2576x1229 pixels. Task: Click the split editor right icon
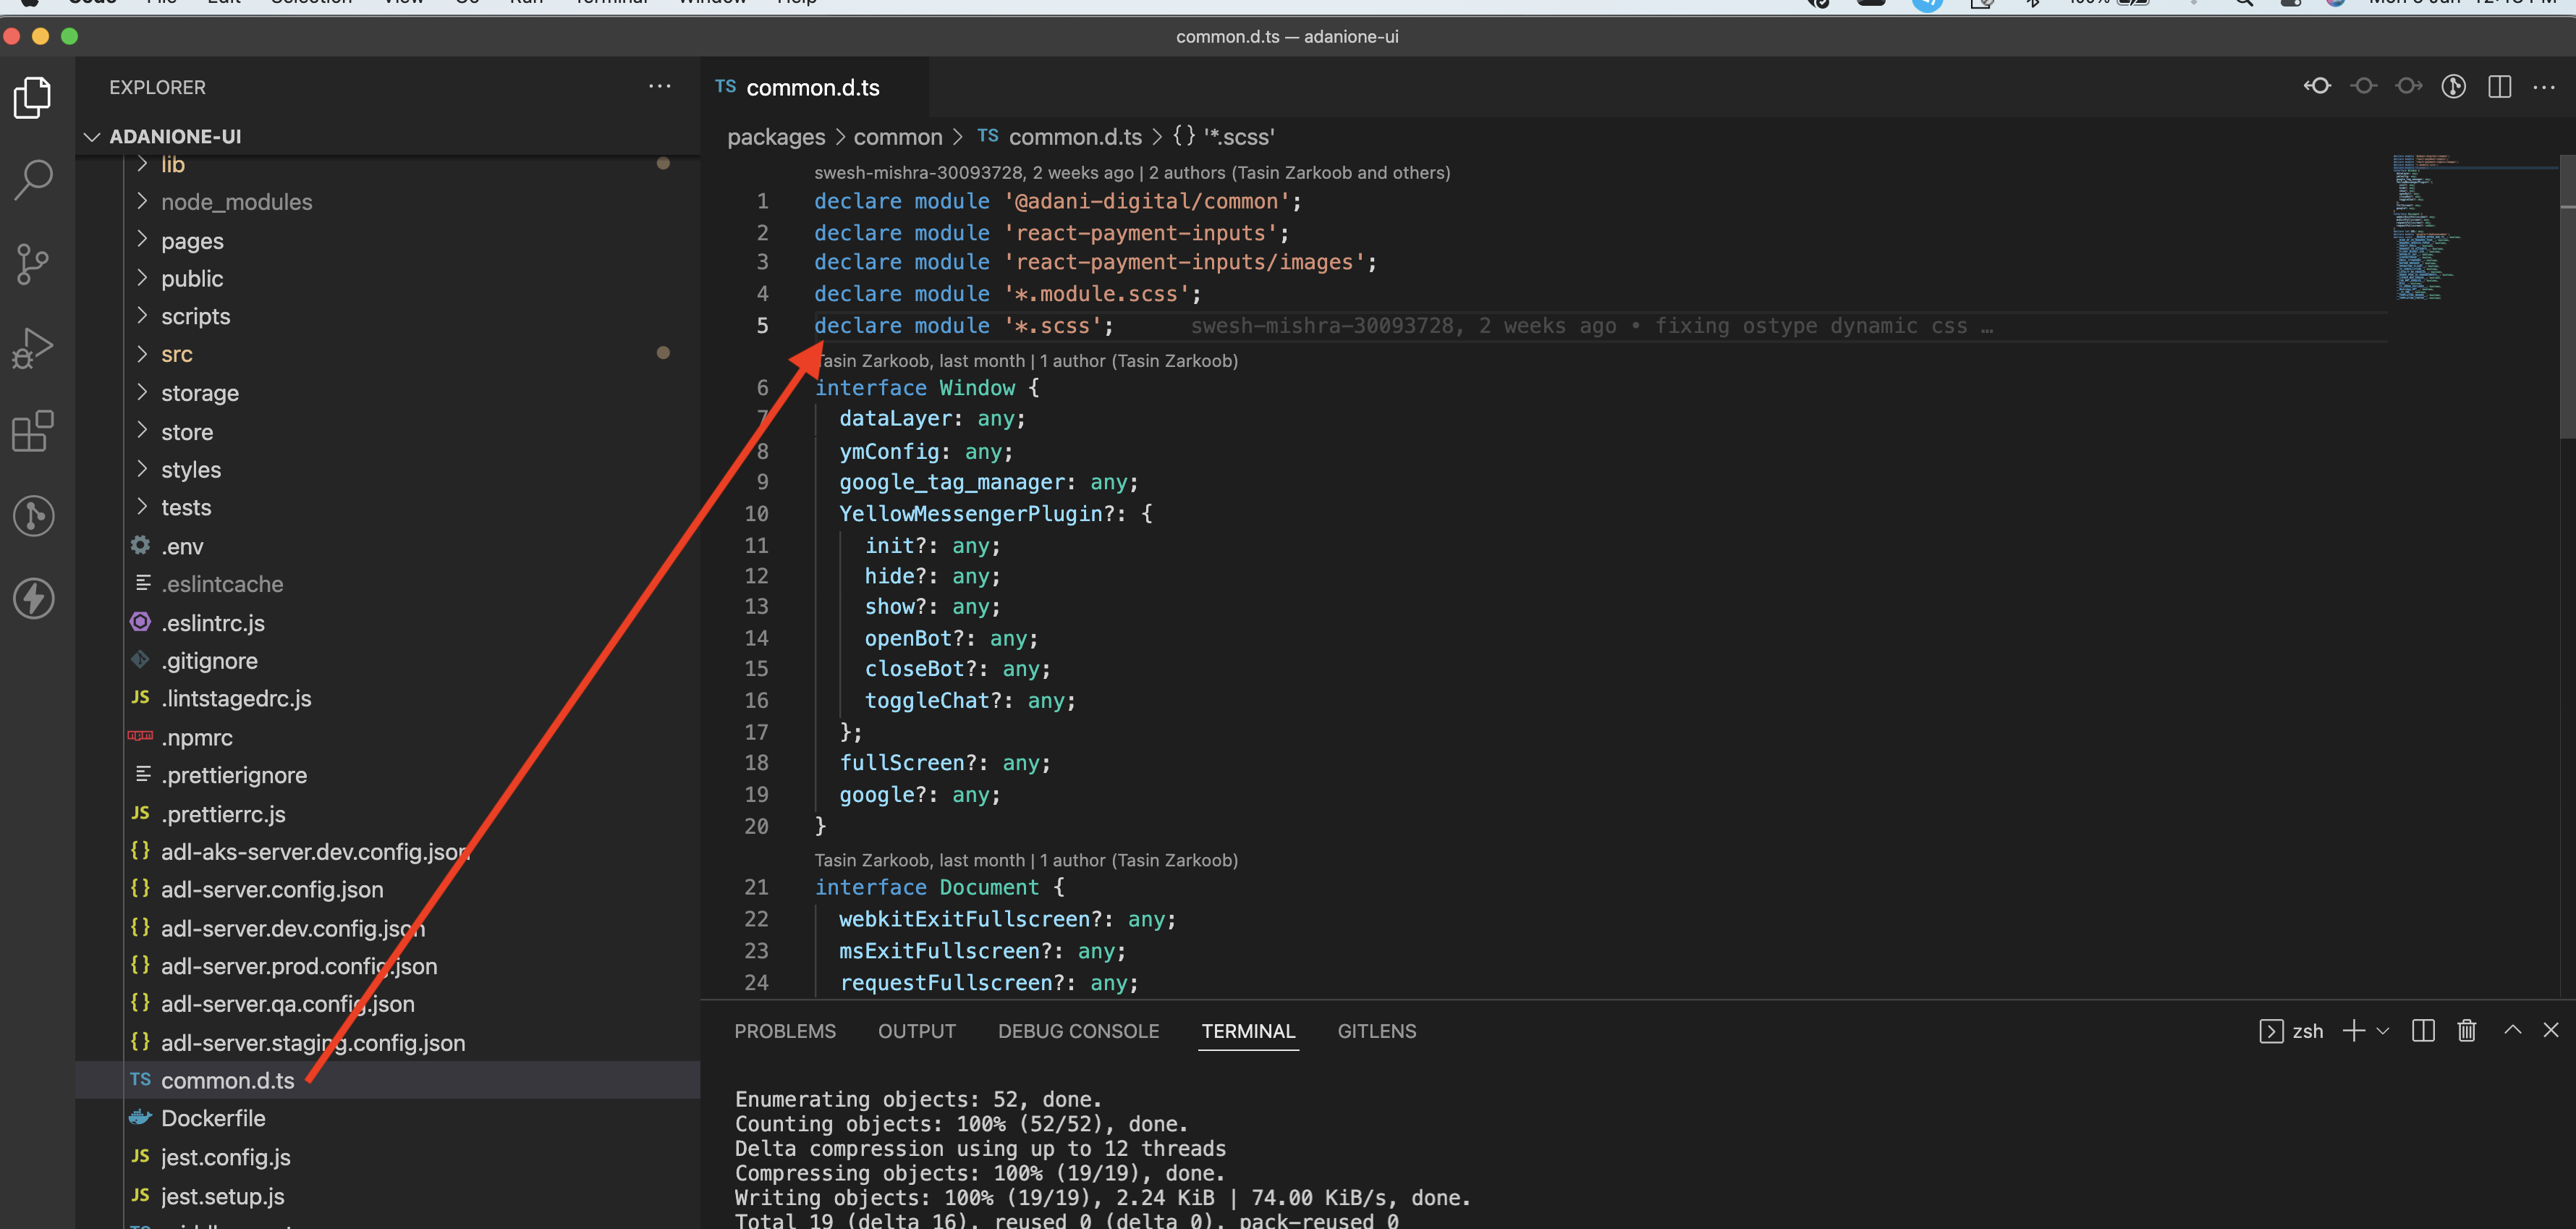(2499, 87)
